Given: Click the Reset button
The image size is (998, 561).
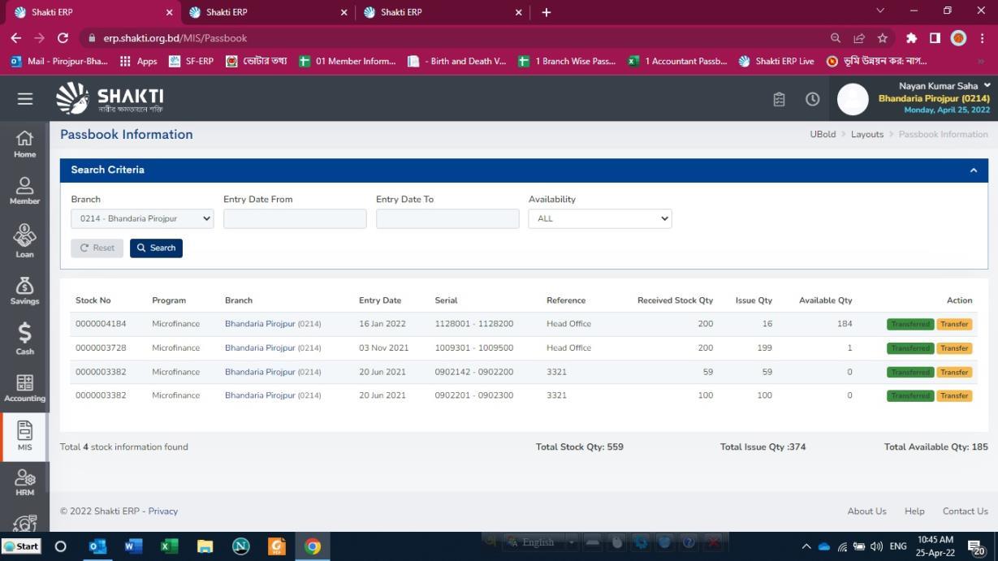Looking at the screenshot, I should pos(97,248).
